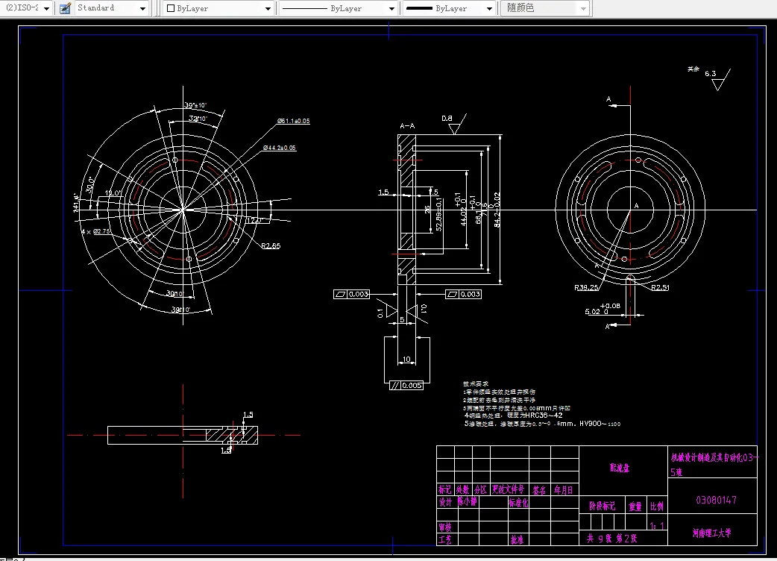Select the 4 × Ø2.75 hole callout
The width and height of the screenshot is (777, 561).
coord(95,231)
